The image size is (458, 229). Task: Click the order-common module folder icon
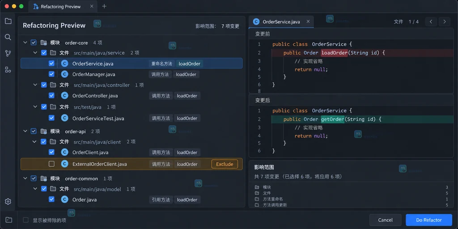point(43,178)
